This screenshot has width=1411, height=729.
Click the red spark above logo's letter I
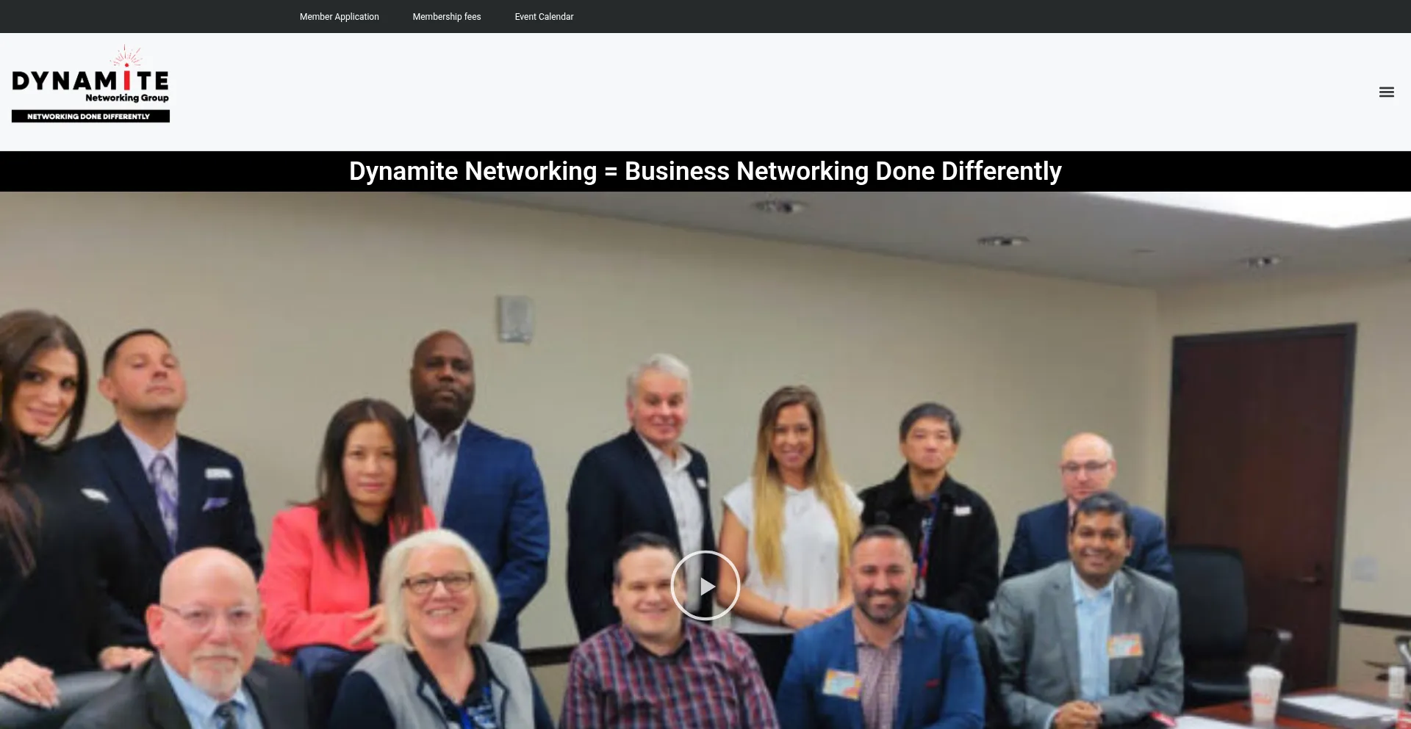point(126,57)
